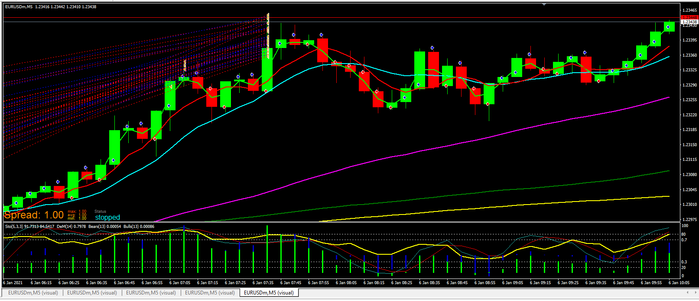Click the '6 Jan 2021' time axis label
Image resolution: width=699 pixels, height=301 pixels.
pos(13,283)
